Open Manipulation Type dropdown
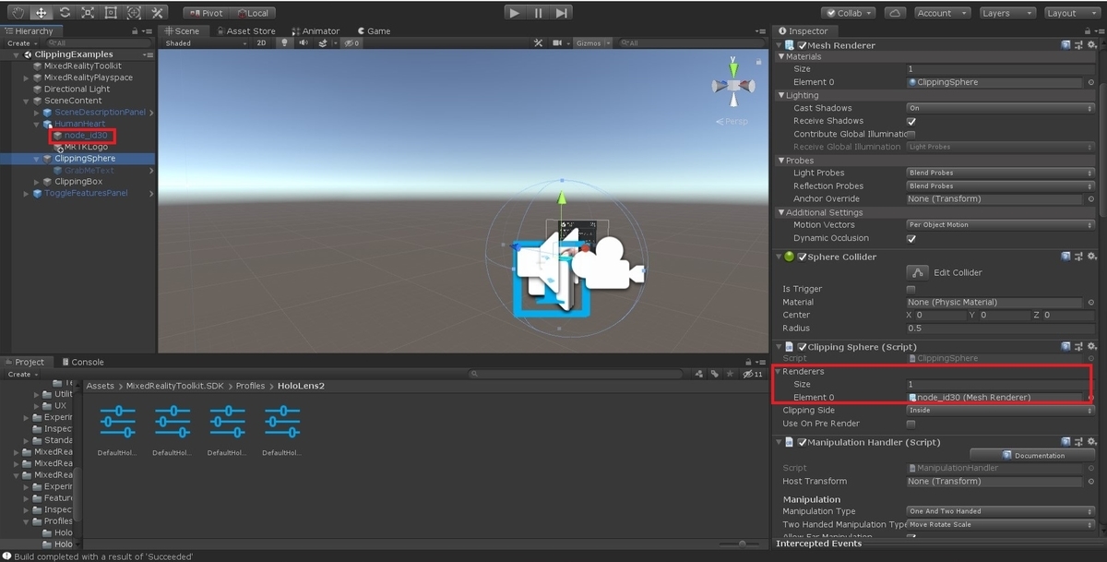Viewport: 1107px width, 562px height. [1000, 511]
